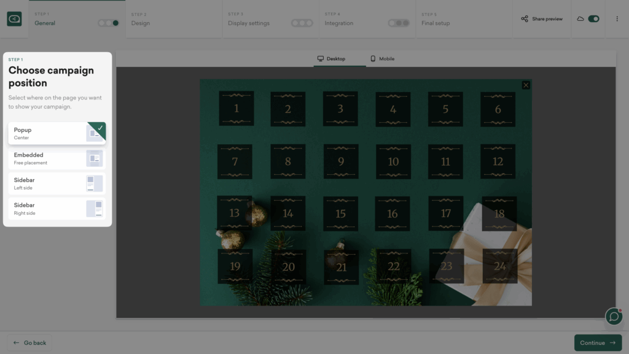Go to Step 2 Design

point(140,23)
